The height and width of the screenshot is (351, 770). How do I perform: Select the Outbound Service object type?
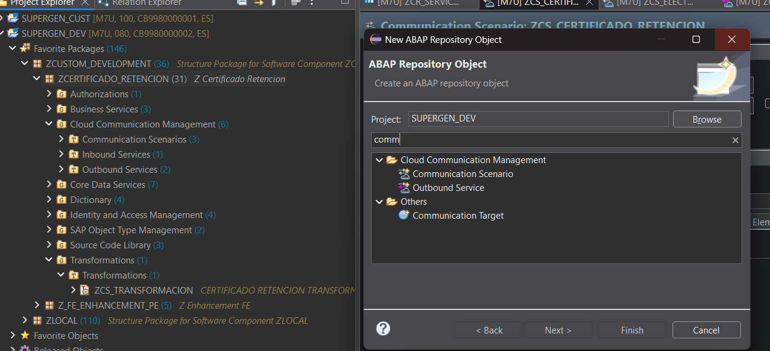449,187
